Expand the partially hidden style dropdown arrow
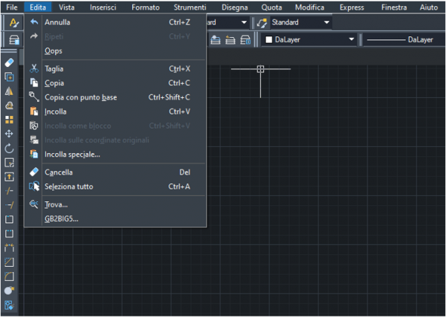The image size is (446, 318). pyautogui.click(x=244, y=22)
